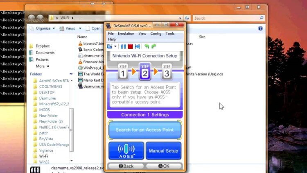Click the search magnifier icon in Explorer

pyautogui.click(x=262, y=18)
